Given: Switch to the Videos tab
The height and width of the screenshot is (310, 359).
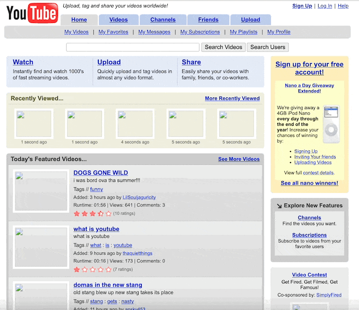Looking at the screenshot, I should tap(118, 20).
